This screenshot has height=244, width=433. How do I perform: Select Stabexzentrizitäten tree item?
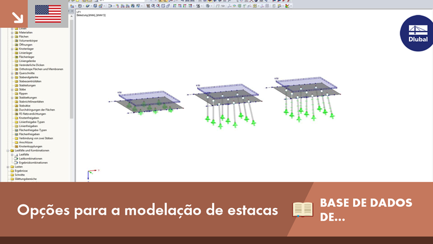coord(30,82)
